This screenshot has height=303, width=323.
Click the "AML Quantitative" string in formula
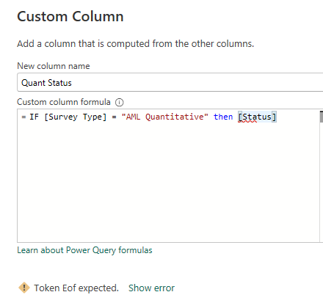tap(164, 117)
